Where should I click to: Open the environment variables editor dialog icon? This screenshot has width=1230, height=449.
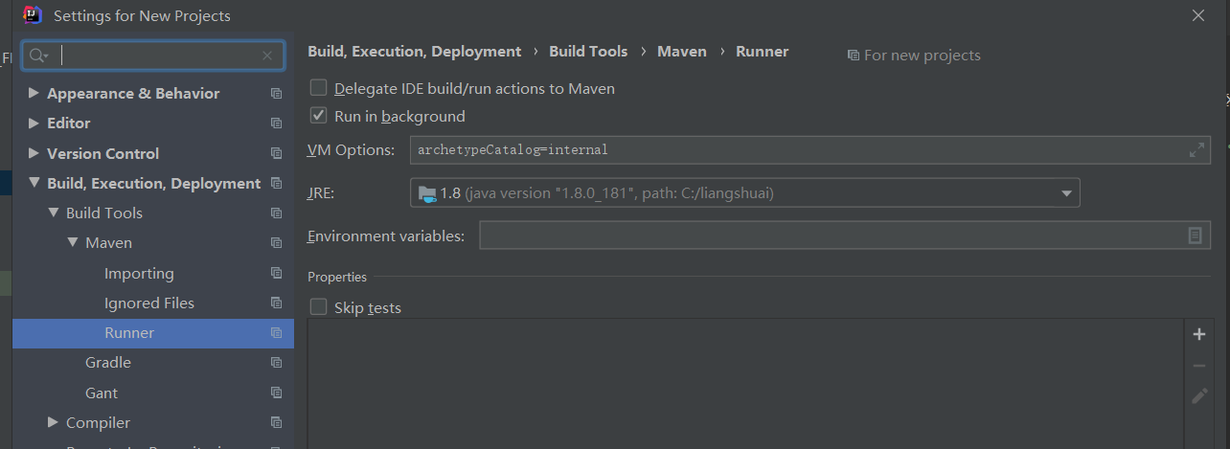tap(1196, 236)
